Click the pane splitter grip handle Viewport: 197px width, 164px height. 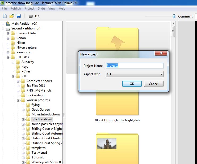(64, 115)
